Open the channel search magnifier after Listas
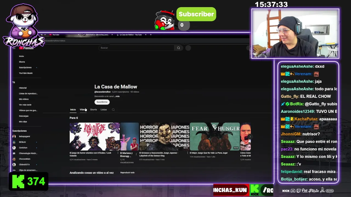 point(113,110)
